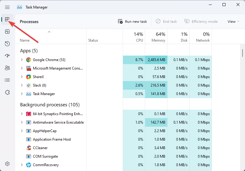Select the CCleaner process name
The width and height of the screenshot is (245, 171).
click(x=40, y=148)
